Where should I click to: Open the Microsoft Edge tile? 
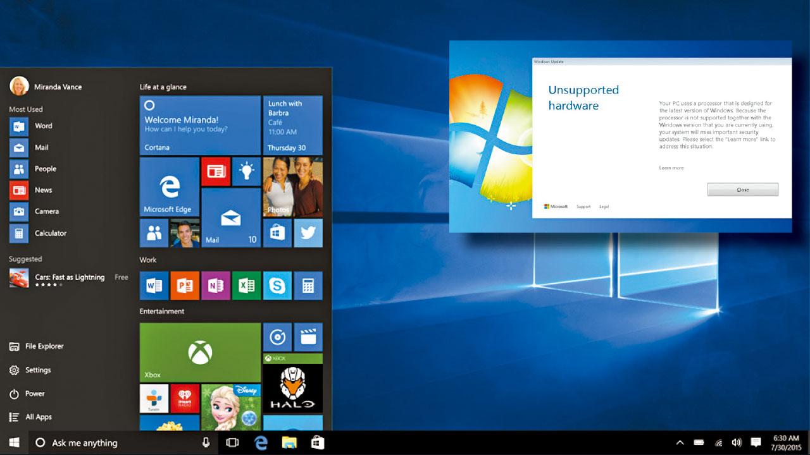[169, 187]
